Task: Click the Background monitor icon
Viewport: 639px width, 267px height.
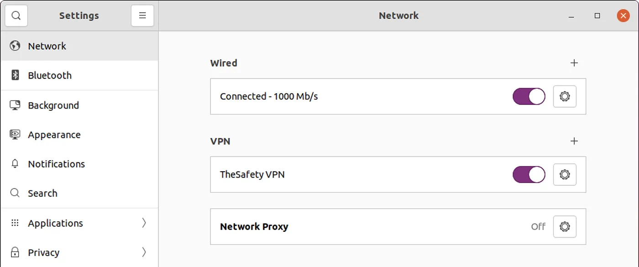Action: (15, 105)
